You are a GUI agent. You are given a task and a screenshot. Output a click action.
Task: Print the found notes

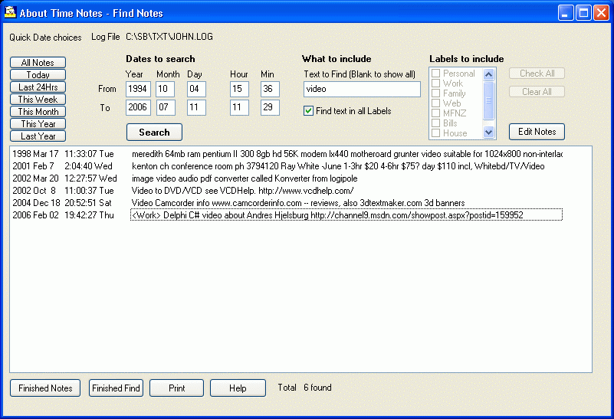tap(176, 388)
